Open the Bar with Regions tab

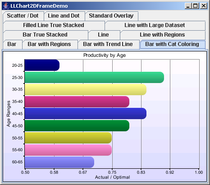tap(50, 44)
